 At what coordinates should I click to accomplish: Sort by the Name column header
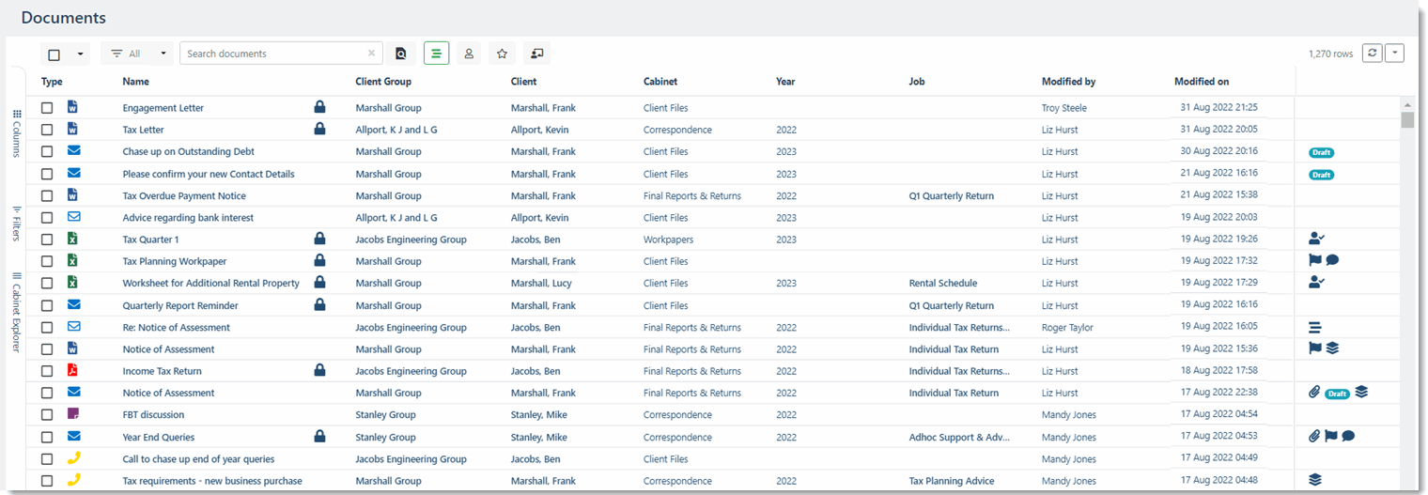pyautogui.click(x=135, y=82)
